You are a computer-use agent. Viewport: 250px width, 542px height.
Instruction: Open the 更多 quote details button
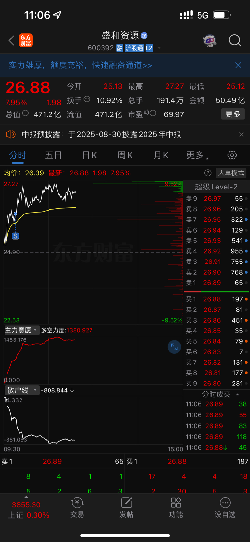coord(233,114)
